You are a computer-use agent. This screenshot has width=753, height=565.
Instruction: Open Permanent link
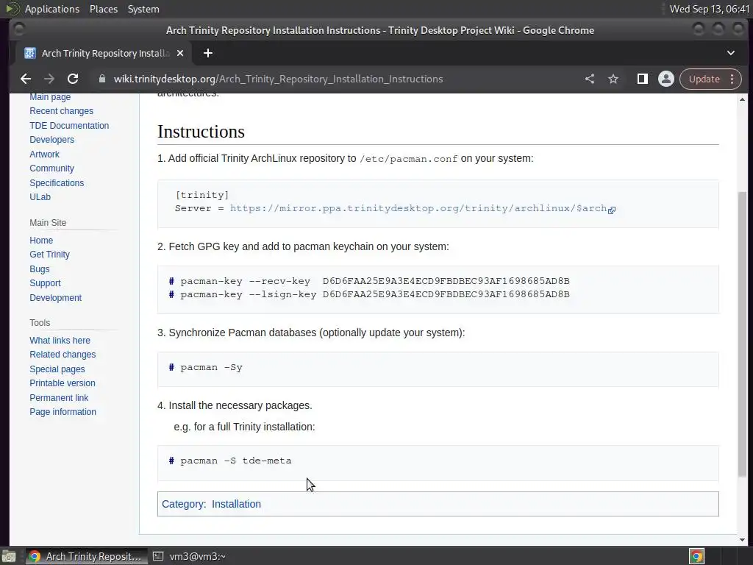59,397
